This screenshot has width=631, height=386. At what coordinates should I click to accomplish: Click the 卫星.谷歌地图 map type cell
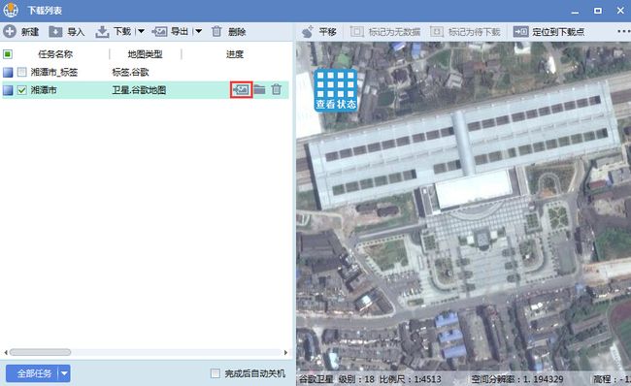pos(139,90)
